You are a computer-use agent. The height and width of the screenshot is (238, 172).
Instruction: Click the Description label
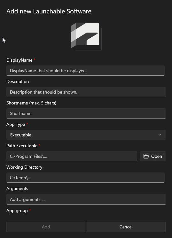click(18, 82)
